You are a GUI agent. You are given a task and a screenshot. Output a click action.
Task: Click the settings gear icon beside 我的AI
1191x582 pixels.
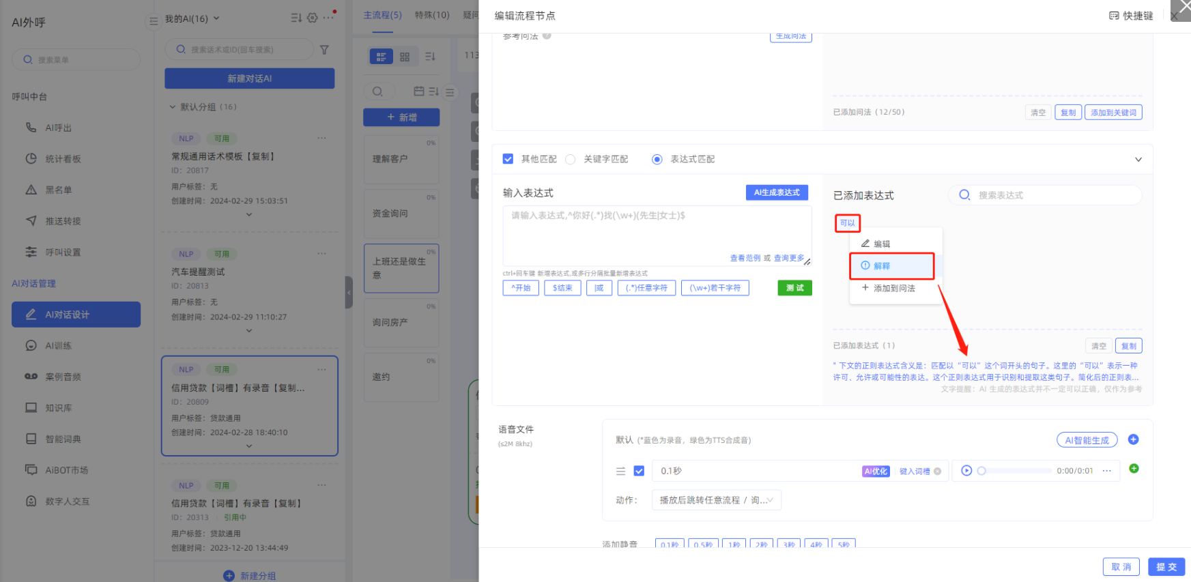(x=313, y=18)
